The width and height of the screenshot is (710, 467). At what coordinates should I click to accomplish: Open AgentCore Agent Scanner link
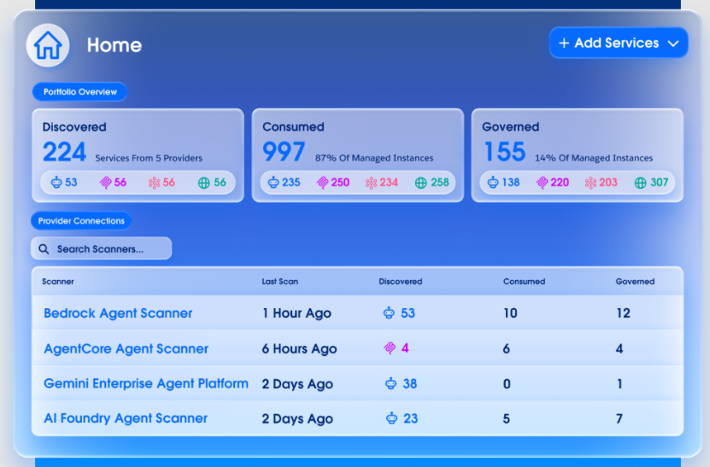click(126, 348)
